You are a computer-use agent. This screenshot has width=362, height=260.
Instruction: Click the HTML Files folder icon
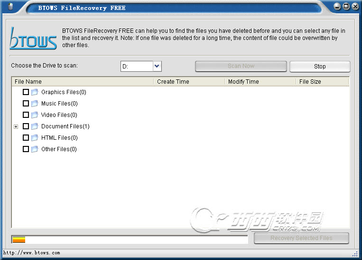pos(35,138)
